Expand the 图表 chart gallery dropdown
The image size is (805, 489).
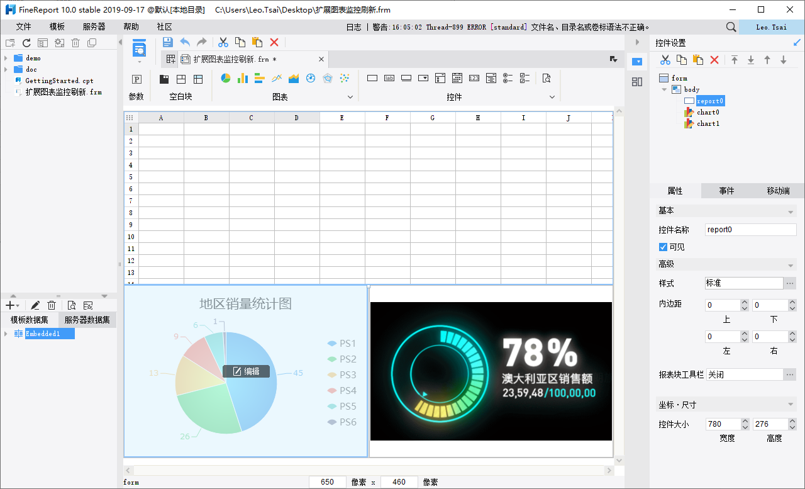[350, 97]
